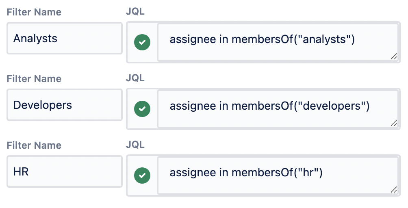The width and height of the screenshot is (408, 208).
Task: Focus the Developers filter name field
Action: click(64, 105)
